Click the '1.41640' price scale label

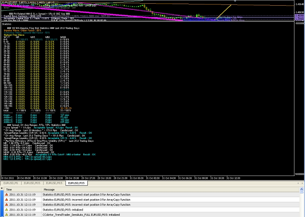pyautogui.click(x=300, y=4)
